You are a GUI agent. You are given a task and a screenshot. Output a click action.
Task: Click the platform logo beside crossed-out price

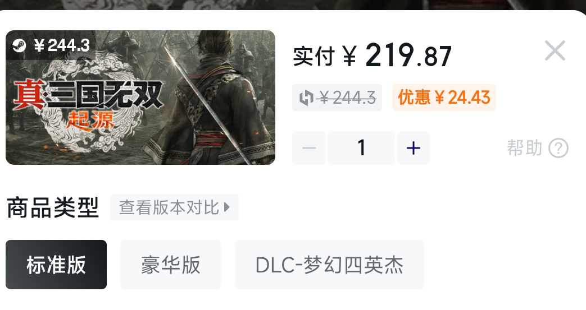[306, 98]
